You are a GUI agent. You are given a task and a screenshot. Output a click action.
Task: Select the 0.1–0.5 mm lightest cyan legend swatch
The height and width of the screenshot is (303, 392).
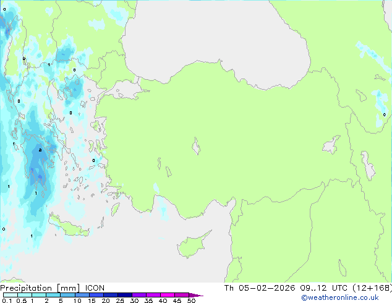click(11, 295)
